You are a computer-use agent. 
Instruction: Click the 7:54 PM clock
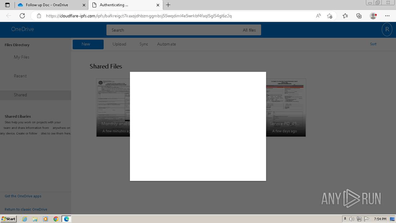pyautogui.click(x=380, y=219)
